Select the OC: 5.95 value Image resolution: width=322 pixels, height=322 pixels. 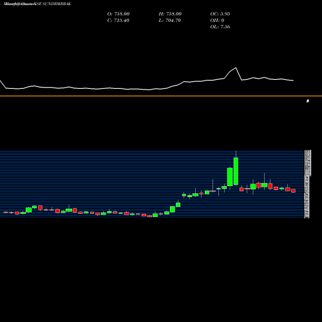point(220,14)
